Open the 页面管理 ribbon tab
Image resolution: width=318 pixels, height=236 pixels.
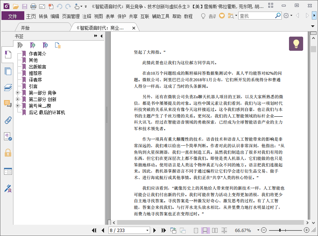(71, 16)
